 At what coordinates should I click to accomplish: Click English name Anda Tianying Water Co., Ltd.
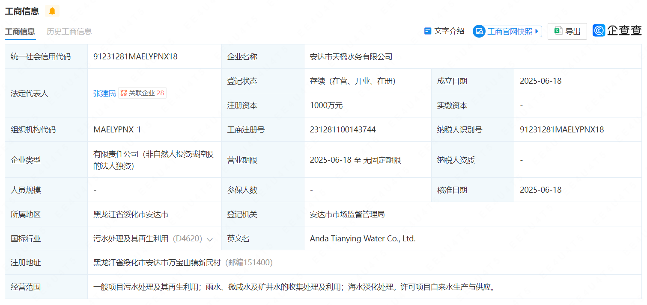pos(363,238)
